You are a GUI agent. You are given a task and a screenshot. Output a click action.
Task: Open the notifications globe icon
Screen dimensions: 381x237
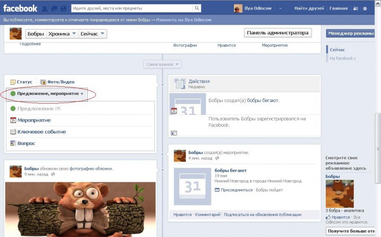tap(63, 9)
